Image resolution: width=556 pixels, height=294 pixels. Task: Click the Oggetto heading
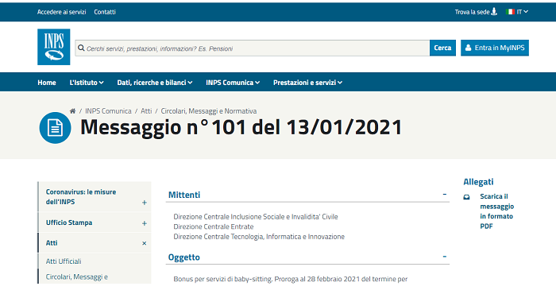(183, 257)
